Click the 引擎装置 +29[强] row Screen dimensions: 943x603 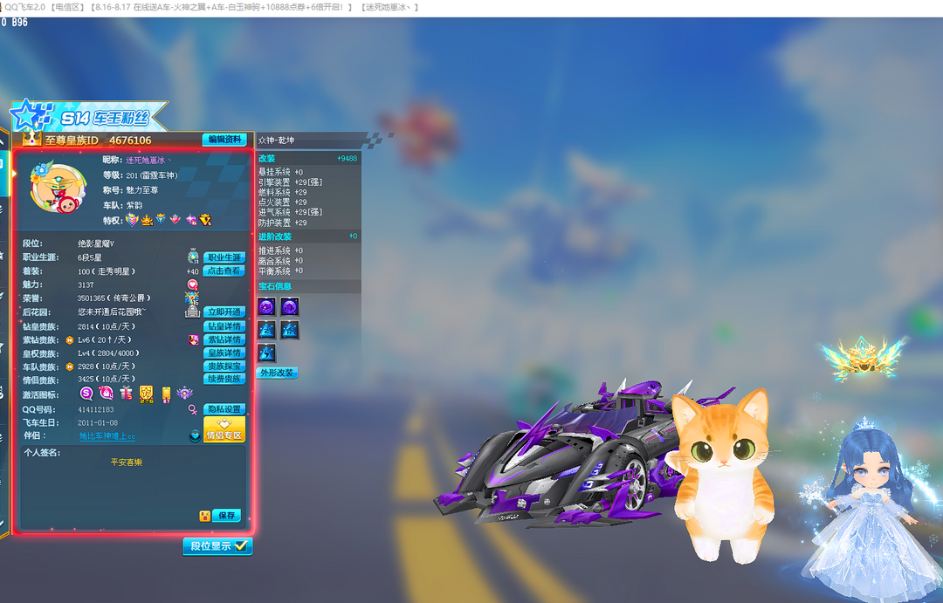(291, 182)
